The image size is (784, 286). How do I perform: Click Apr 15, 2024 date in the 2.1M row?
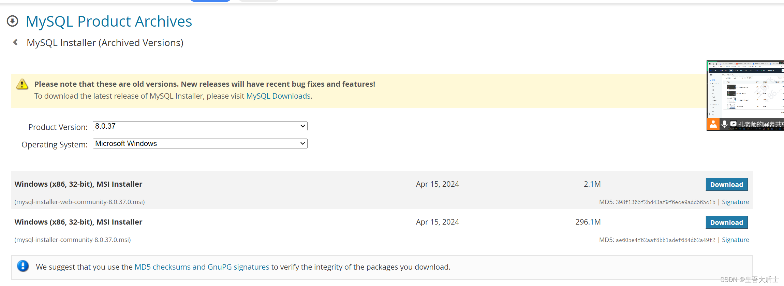tap(437, 184)
